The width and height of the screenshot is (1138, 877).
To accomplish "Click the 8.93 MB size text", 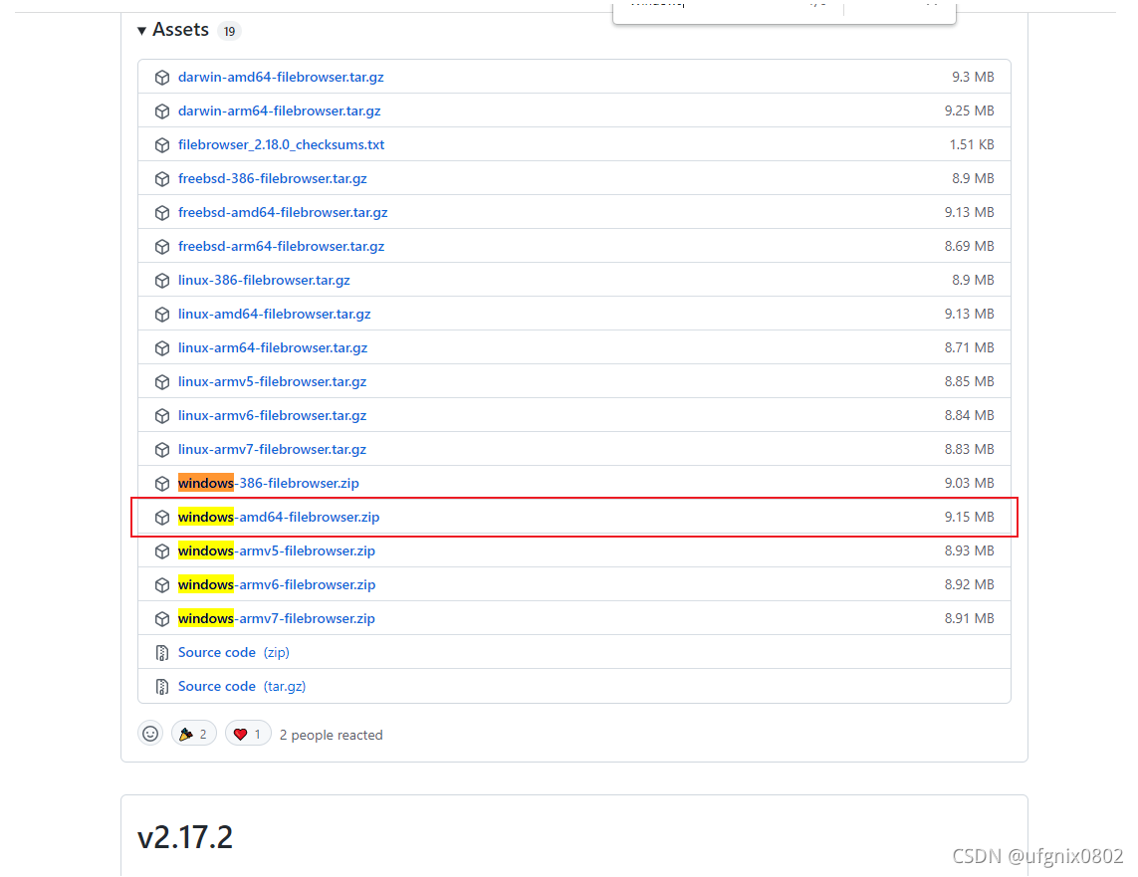I will pyautogui.click(x=969, y=550).
